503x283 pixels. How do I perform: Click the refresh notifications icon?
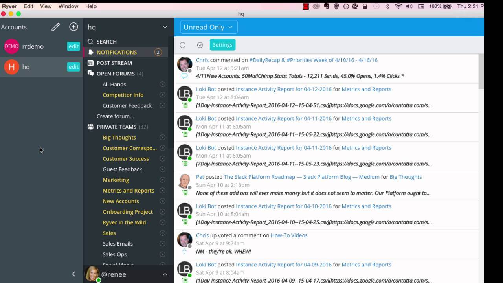[183, 45]
